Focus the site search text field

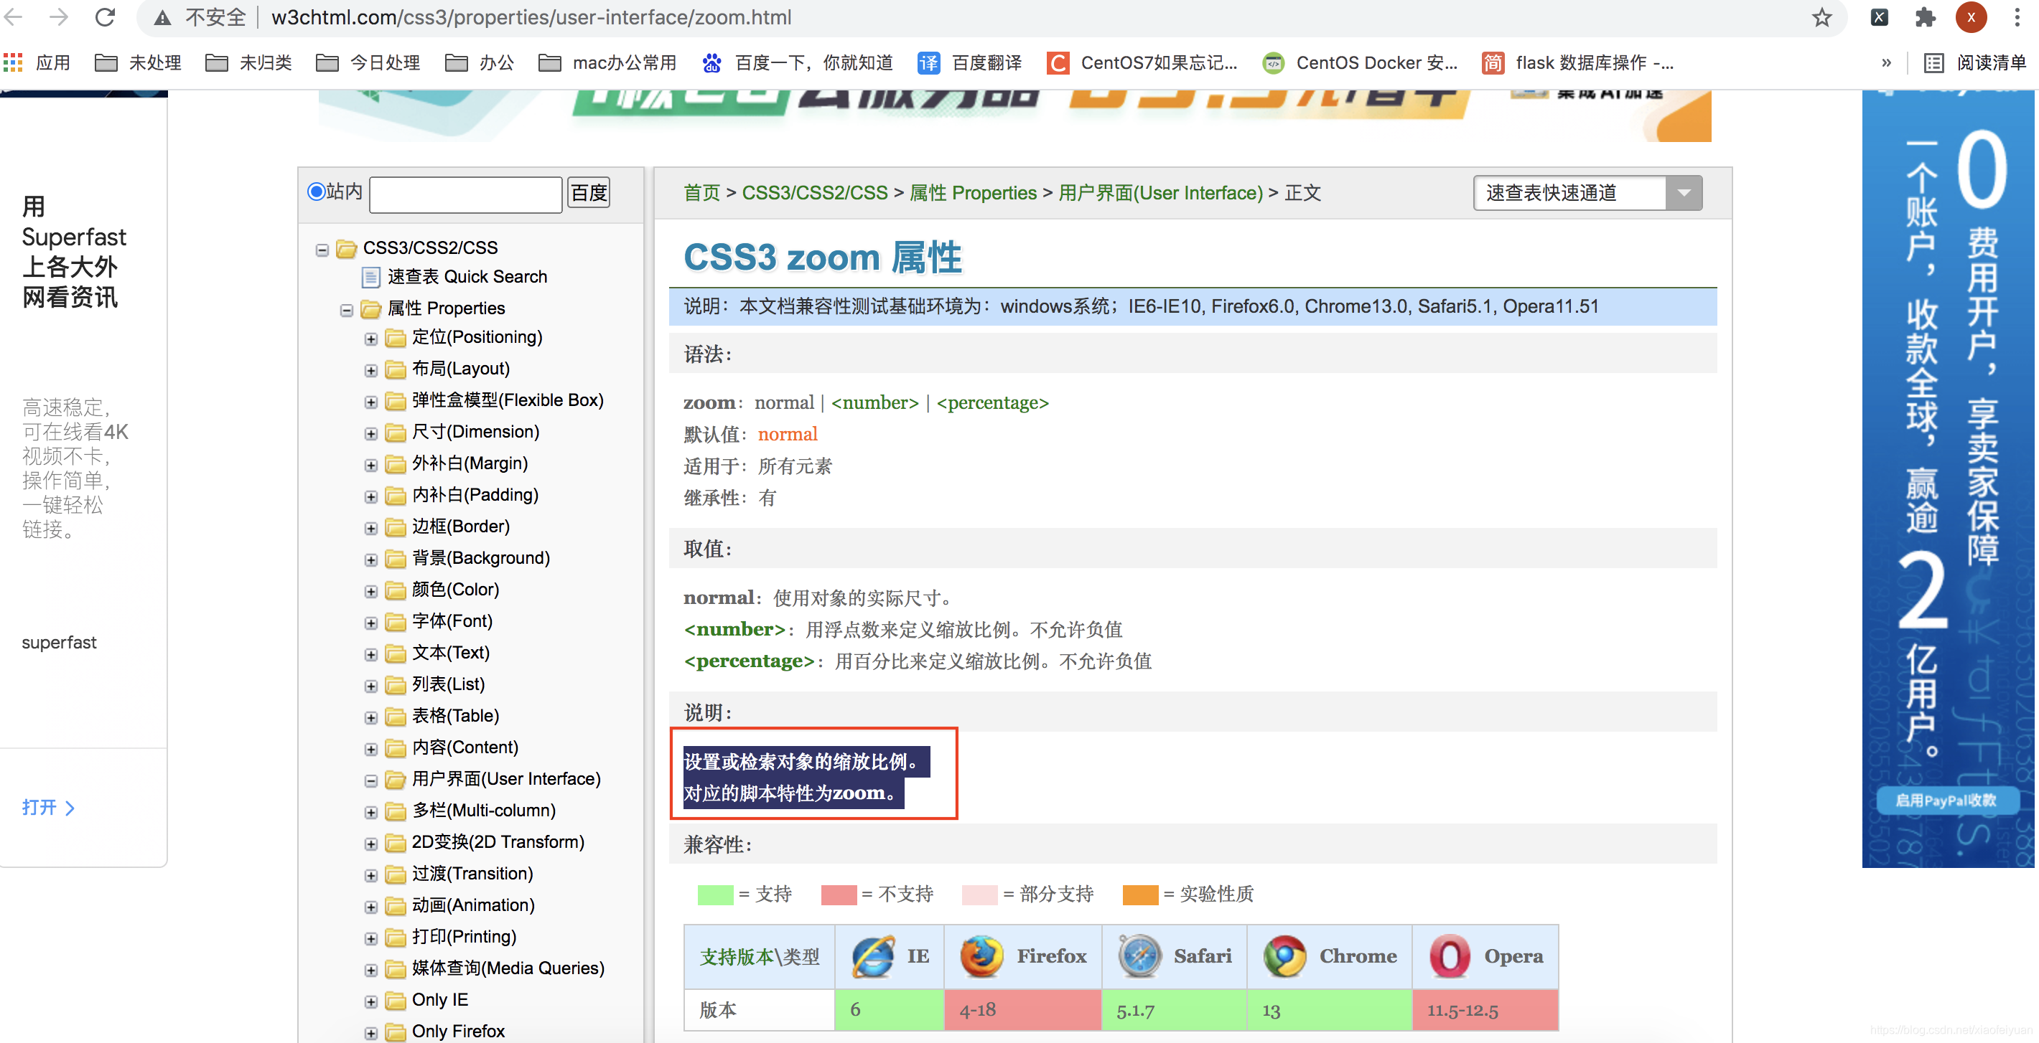point(465,194)
